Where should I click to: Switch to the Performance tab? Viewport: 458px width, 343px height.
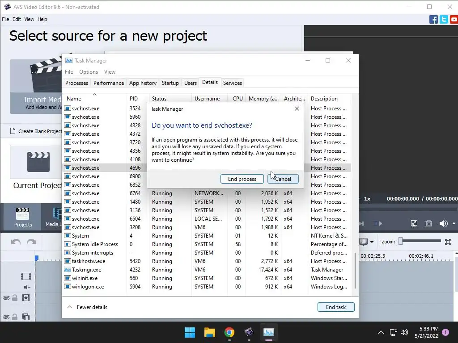point(109,83)
